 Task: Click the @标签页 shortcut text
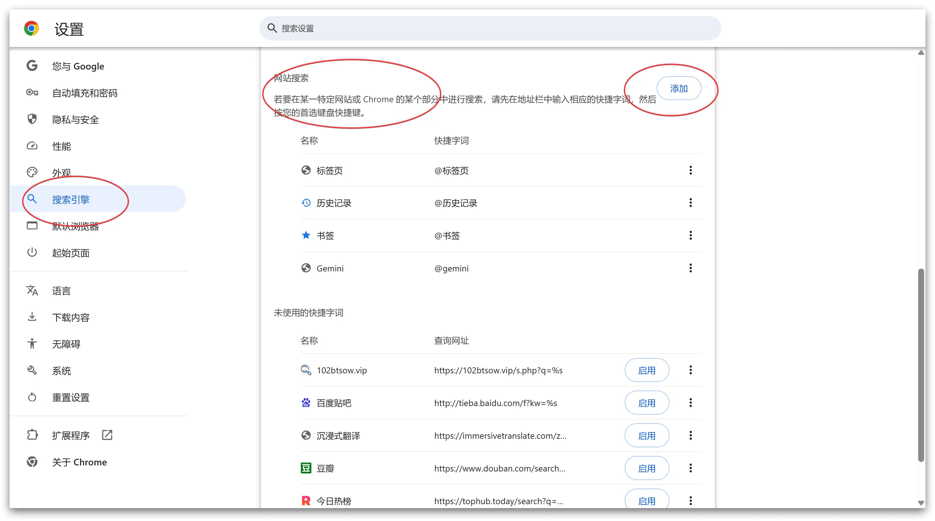(x=451, y=170)
